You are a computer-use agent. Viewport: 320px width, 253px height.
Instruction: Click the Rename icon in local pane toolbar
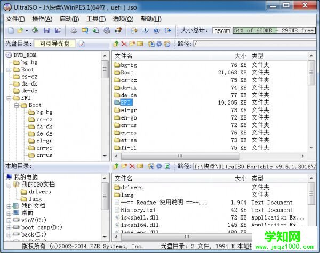click(x=140, y=166)
